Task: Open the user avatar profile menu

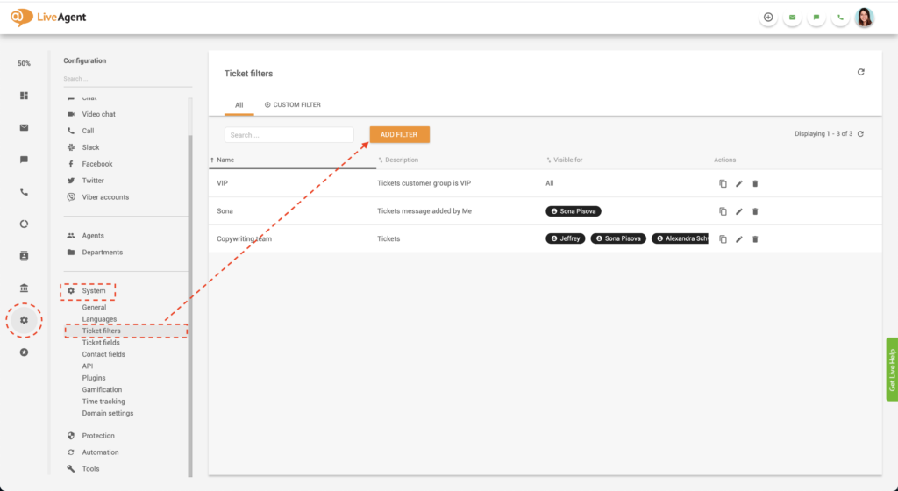Action: click(865, 18)
